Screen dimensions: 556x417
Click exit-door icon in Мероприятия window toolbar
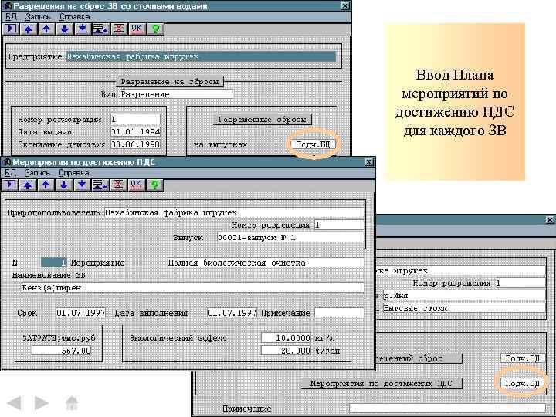tap(10, 185)
